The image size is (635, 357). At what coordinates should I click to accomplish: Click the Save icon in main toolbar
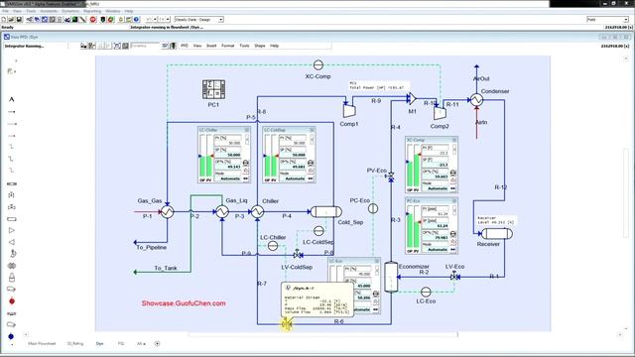coord(19,20)
